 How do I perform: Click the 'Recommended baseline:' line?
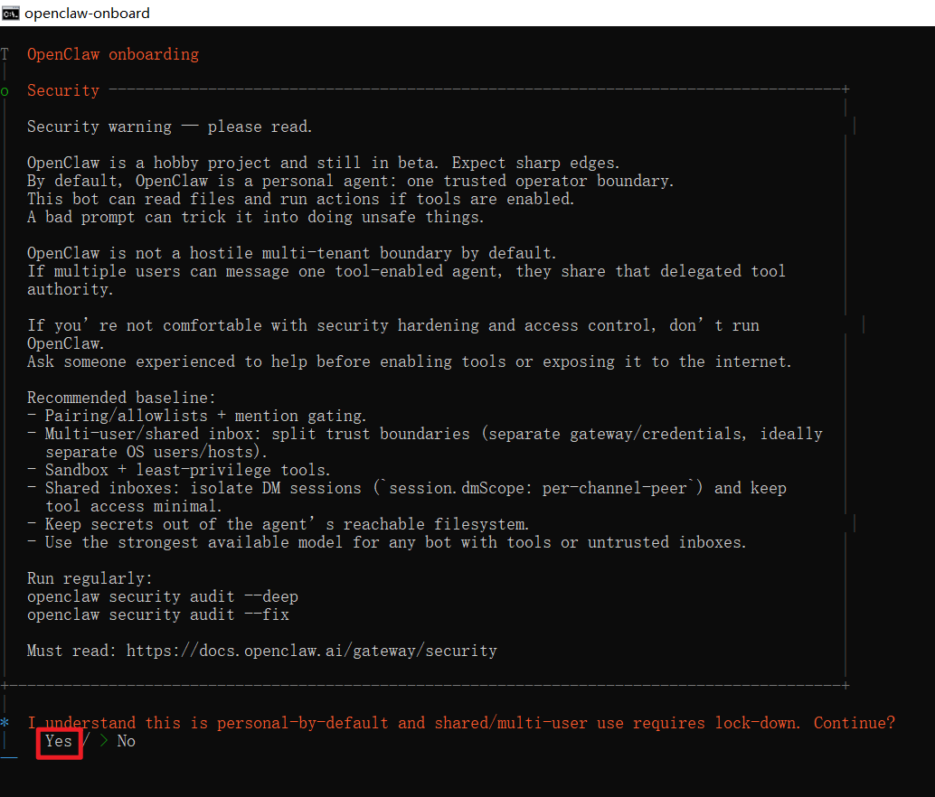tap(121, 398)
